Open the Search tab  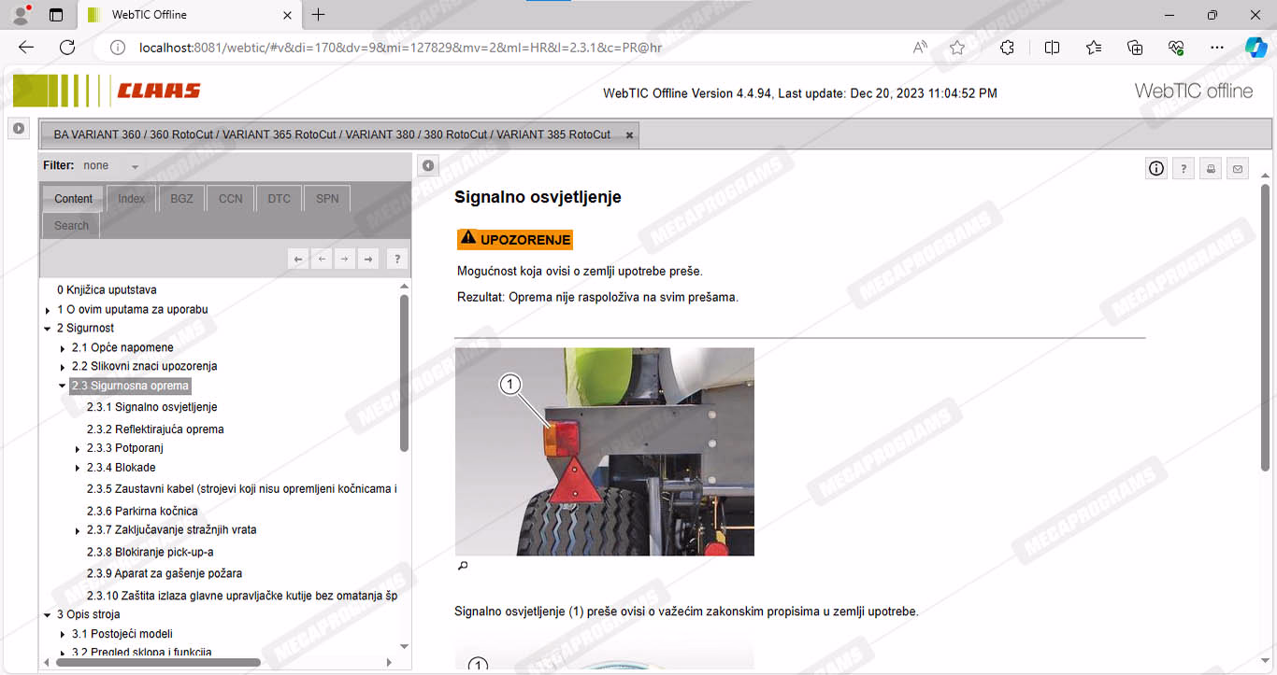point(71,226)
